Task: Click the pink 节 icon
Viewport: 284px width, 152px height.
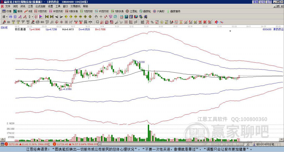Action: (110, 17)
